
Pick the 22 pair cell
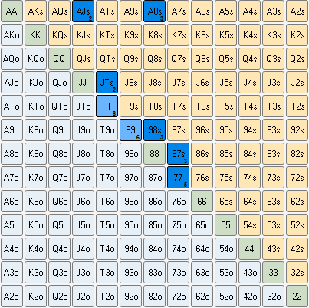point(297,297)
